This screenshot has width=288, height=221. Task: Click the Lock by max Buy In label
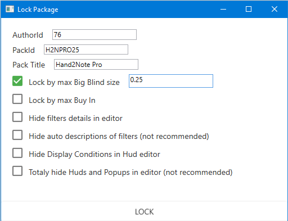(62, 100)
